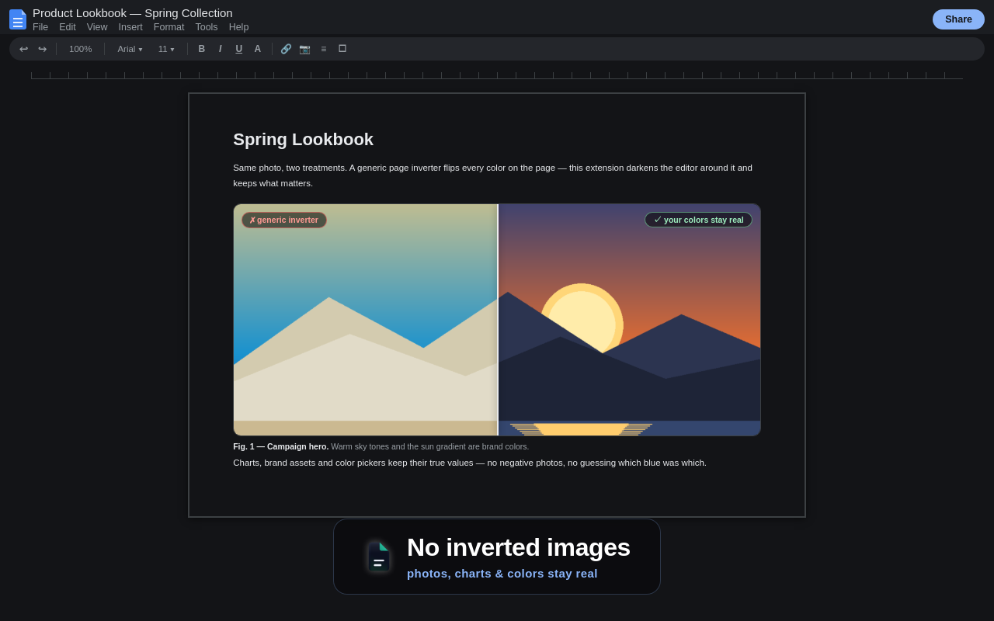This screenshot has width=994, height=621.
Task: Click the insert link icon
Action: click(287, 49)
